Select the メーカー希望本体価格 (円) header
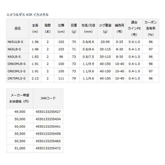 [20, 98]
